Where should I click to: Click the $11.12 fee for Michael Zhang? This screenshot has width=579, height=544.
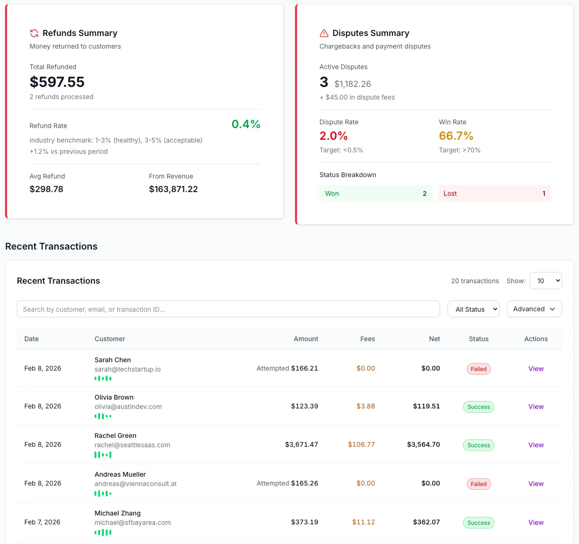[363, 522]
